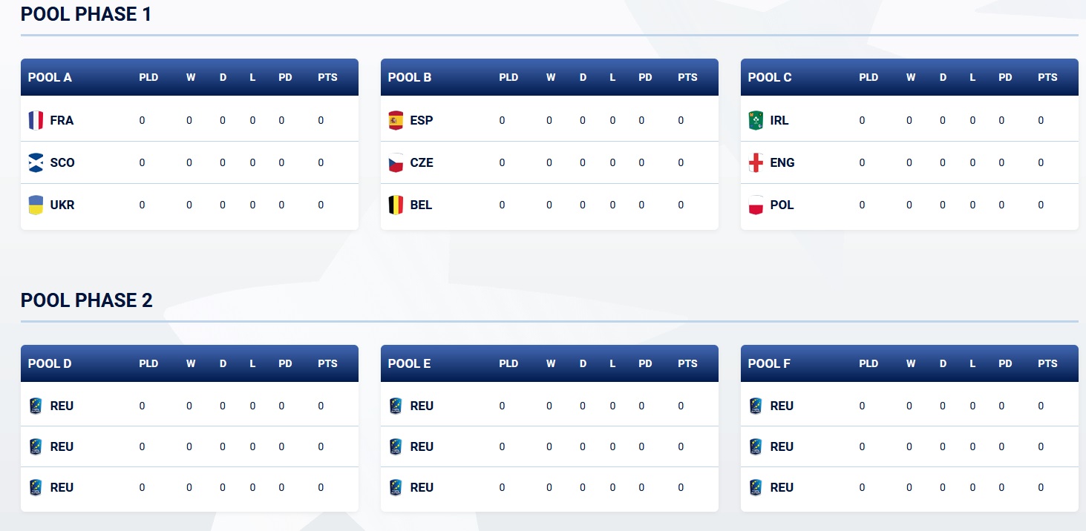1086x531 pixels.
Task: Open the ENG team entry
Action: click(x=782, y=162)
